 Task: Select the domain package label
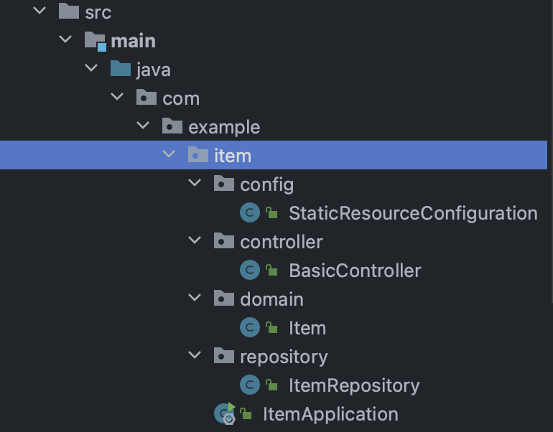(271, 299)
